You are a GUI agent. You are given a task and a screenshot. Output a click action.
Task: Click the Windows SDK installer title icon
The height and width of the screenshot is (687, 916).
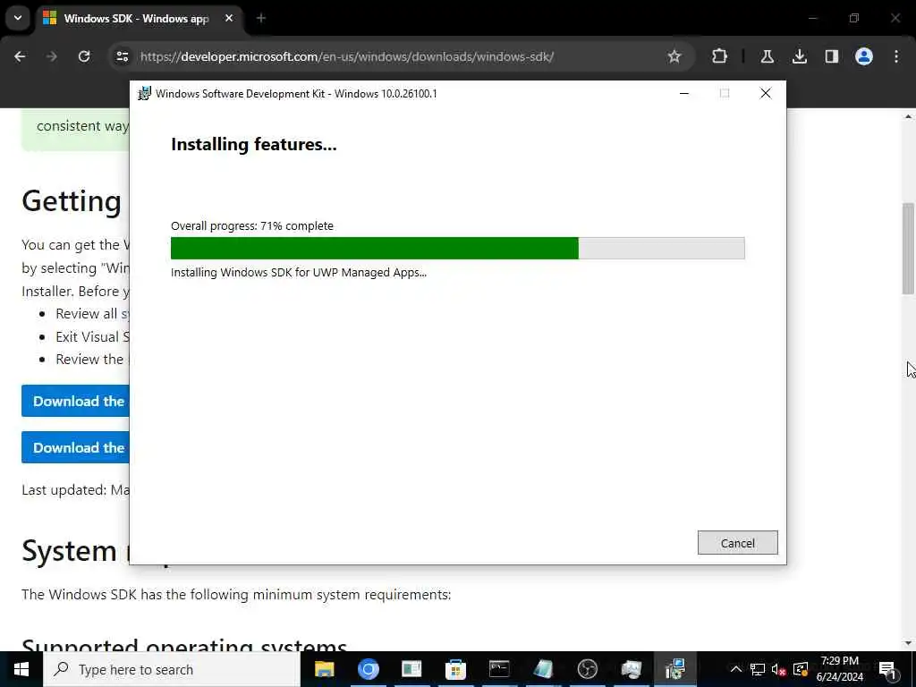click(144, 93)
